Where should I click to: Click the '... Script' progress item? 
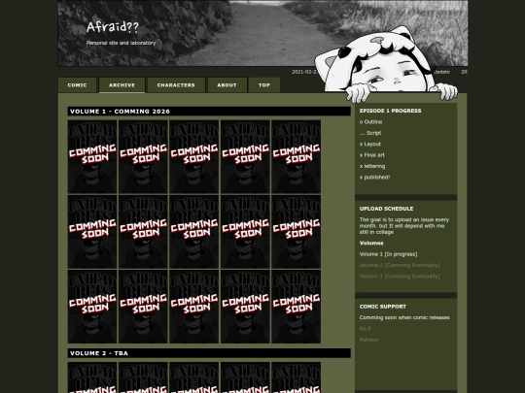[x=370, y=133]
